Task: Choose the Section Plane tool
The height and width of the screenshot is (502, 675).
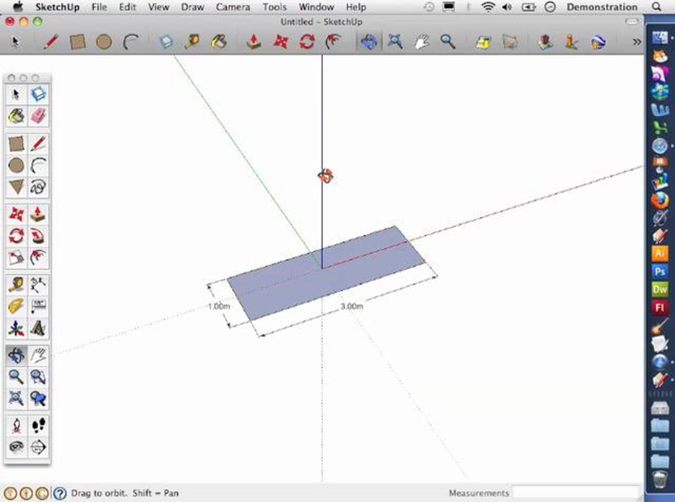Action: 38,447
